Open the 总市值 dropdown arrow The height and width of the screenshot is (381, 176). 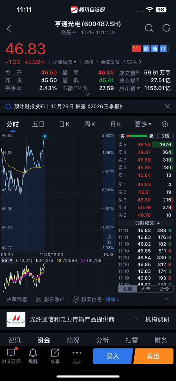138,89
